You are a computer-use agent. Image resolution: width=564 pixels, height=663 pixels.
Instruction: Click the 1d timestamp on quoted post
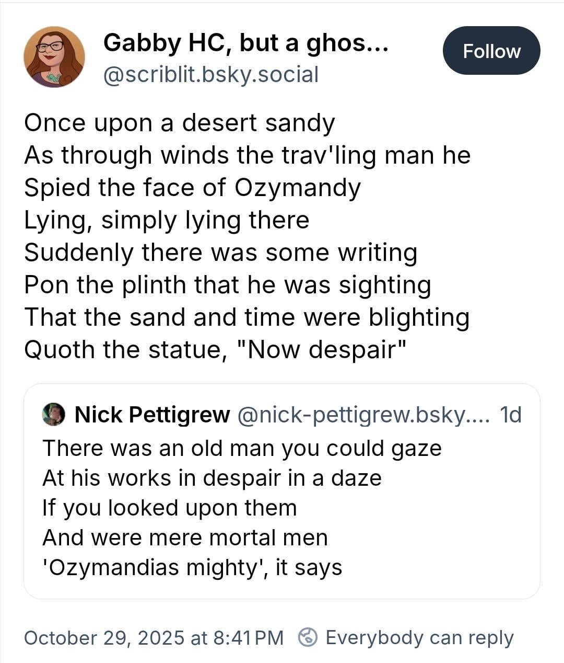point(510,415)
